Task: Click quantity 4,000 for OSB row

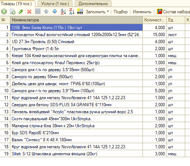Action: pos(155,28)
